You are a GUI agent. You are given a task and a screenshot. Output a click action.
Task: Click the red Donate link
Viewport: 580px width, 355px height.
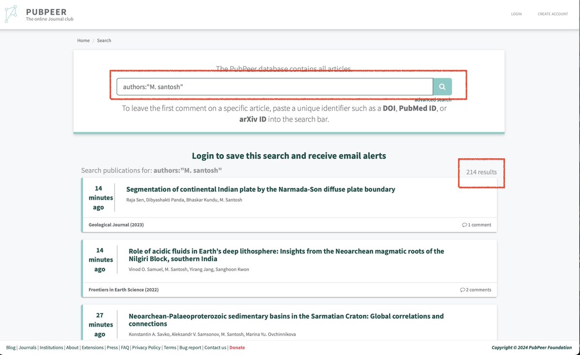(x=237, y=348)
